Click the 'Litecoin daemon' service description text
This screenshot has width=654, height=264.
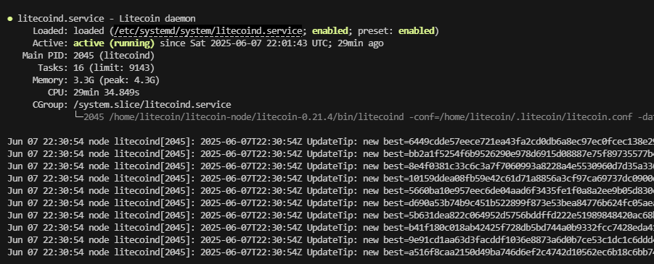tap(158, 19)
